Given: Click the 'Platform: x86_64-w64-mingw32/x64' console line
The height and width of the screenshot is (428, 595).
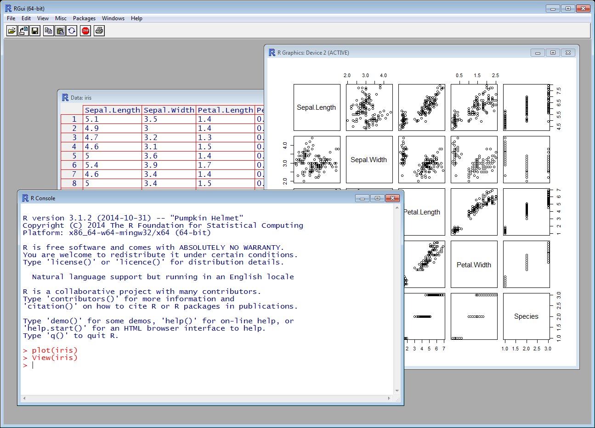Looking at the screenshot, I should tap(117, 233).
